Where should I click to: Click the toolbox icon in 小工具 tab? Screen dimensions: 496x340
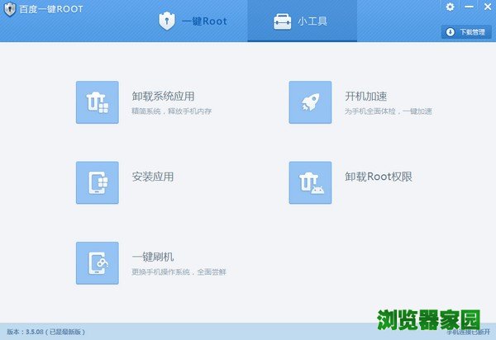coord(282,21)
